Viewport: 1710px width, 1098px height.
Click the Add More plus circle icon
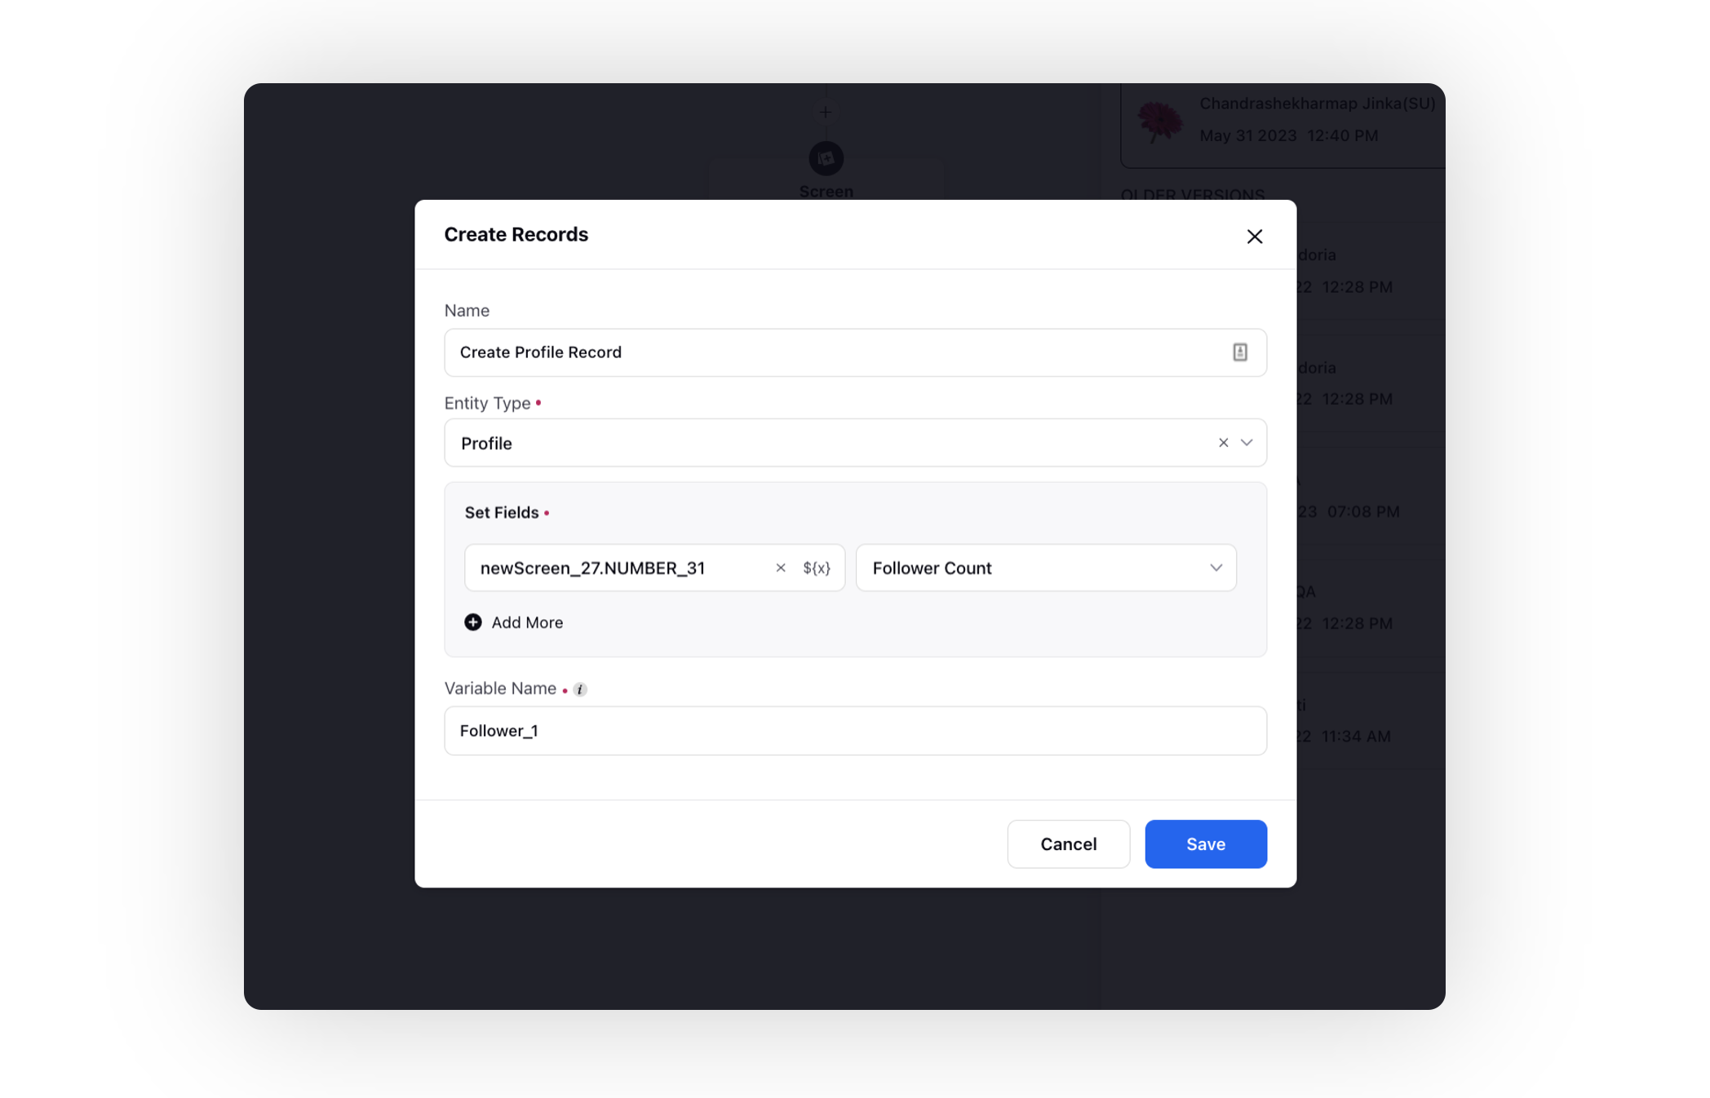point(472,622)
